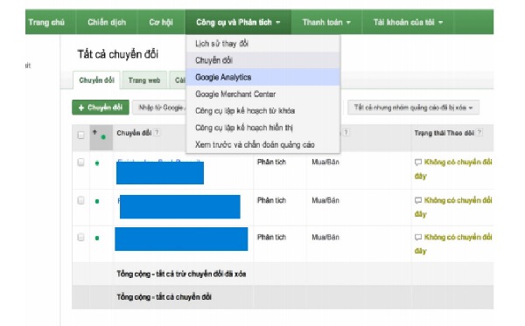525x326 pixels.
Task: Click speech bubble icon in second row status
Action: tap(418, 201)
